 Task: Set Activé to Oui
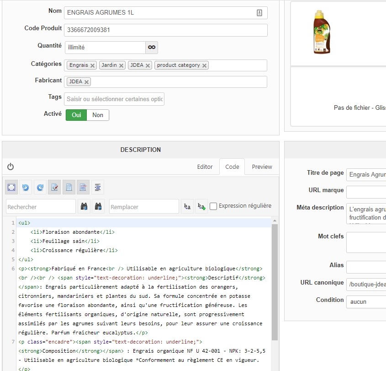[x=76, y=115]
